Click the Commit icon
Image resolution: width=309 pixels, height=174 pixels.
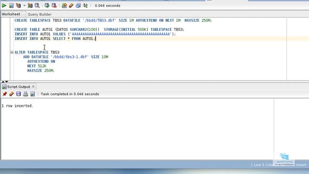[47, 5]
